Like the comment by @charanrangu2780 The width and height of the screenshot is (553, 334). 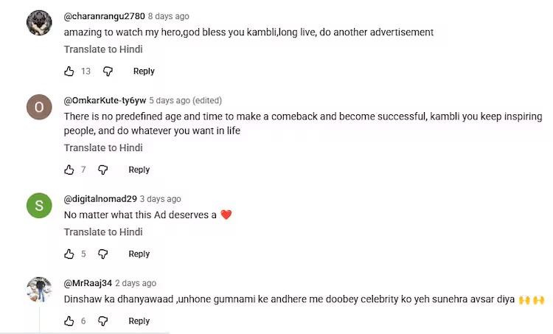pyautogui.click(x=69, y=72)
